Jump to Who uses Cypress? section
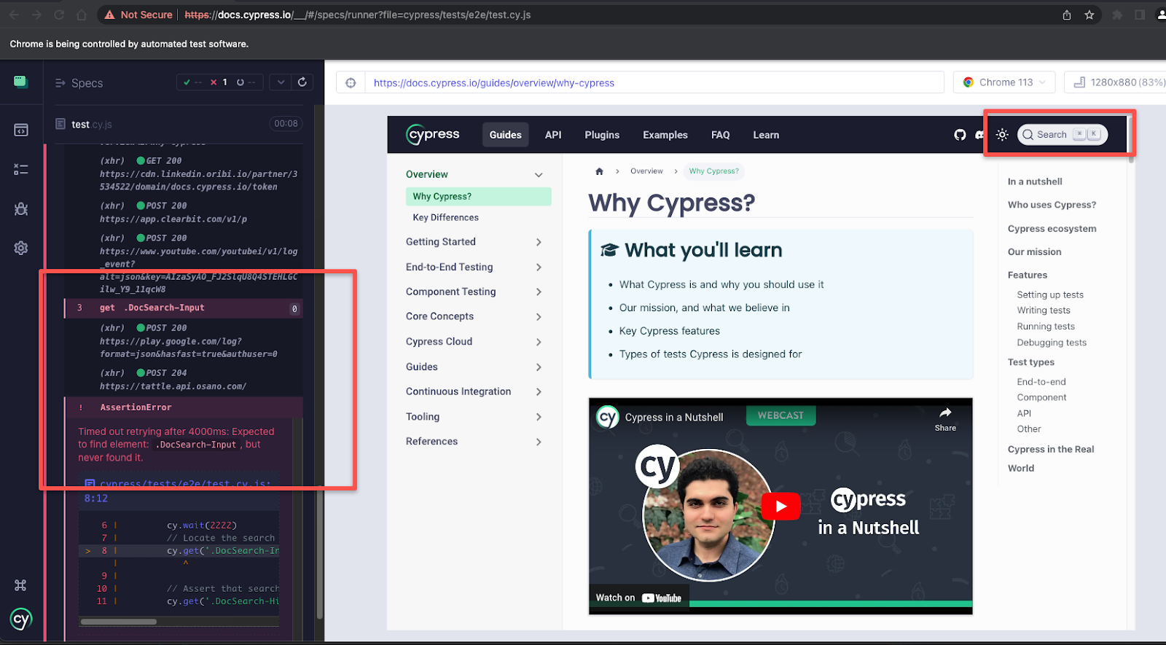The height and width of the screenshot is (645, 1166). click(1052, 205)
